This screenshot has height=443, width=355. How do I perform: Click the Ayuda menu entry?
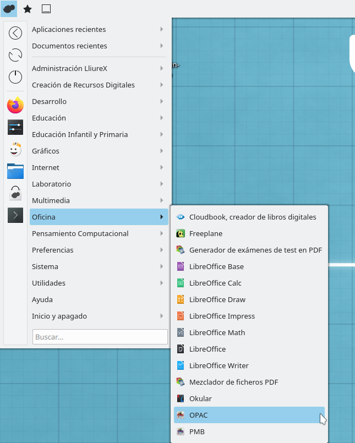pos(42,299)
